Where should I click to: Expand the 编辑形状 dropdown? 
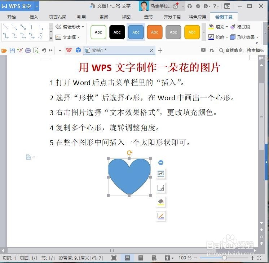pyautogui.click(x=83, y=27)
